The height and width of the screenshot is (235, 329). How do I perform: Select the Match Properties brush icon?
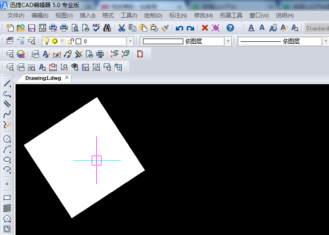165,28
